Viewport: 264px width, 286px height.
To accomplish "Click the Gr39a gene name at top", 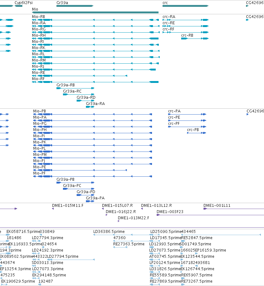I will (62, 3).
